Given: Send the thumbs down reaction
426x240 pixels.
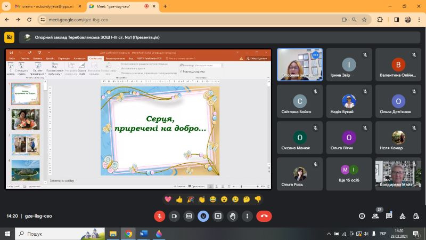Looking at the screenshot, I should (x=258, y=199).
